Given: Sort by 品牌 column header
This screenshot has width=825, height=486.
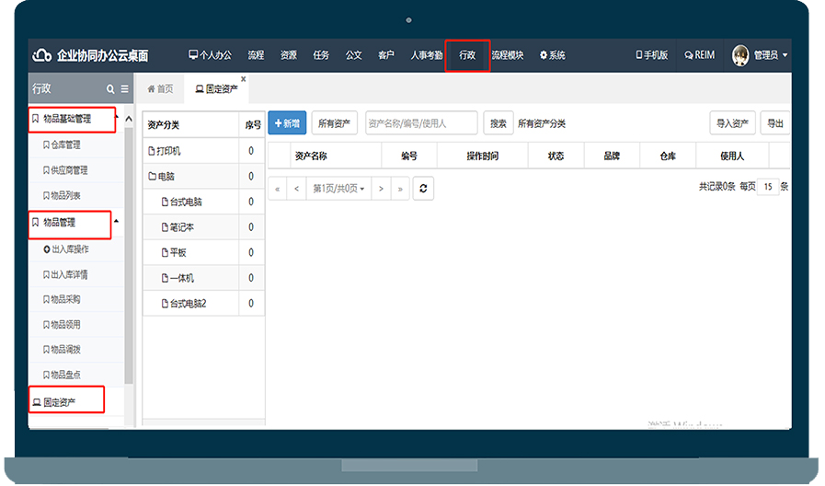Looking at the screenshot, I should point(612,156).
